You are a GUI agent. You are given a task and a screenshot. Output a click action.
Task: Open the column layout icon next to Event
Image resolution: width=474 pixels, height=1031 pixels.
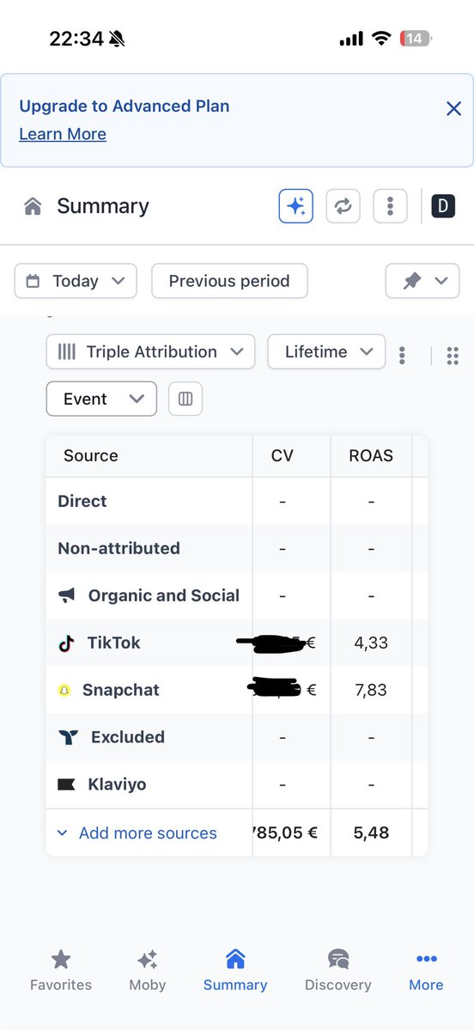[185, 399]
